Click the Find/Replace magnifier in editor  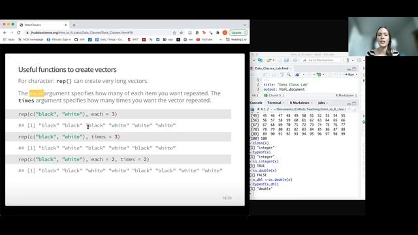pos(289,74)
